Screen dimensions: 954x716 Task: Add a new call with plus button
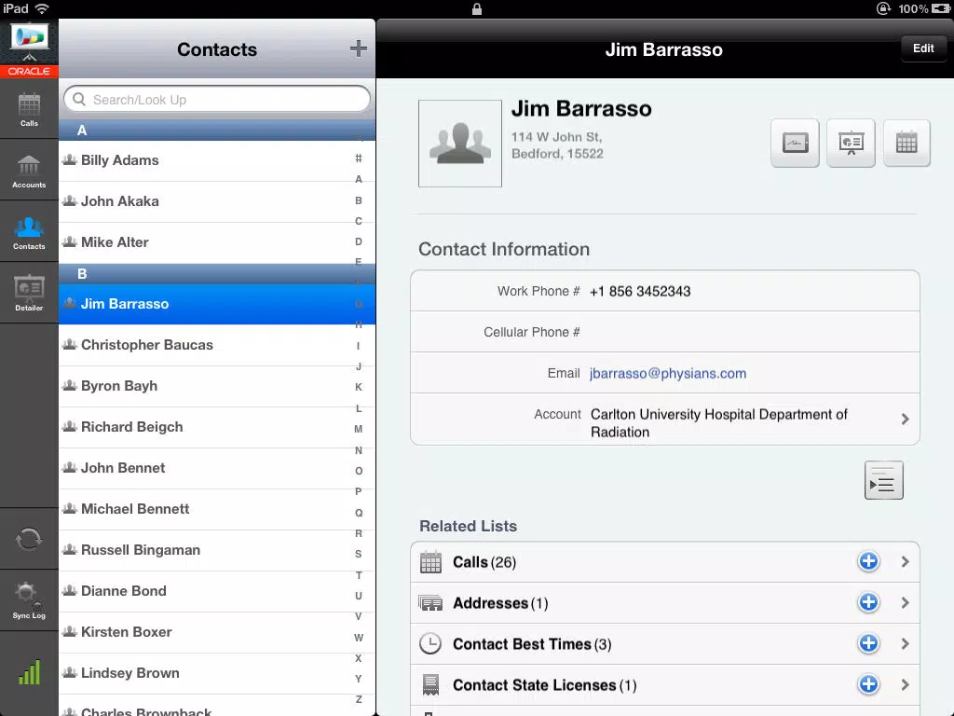point(868,561)
